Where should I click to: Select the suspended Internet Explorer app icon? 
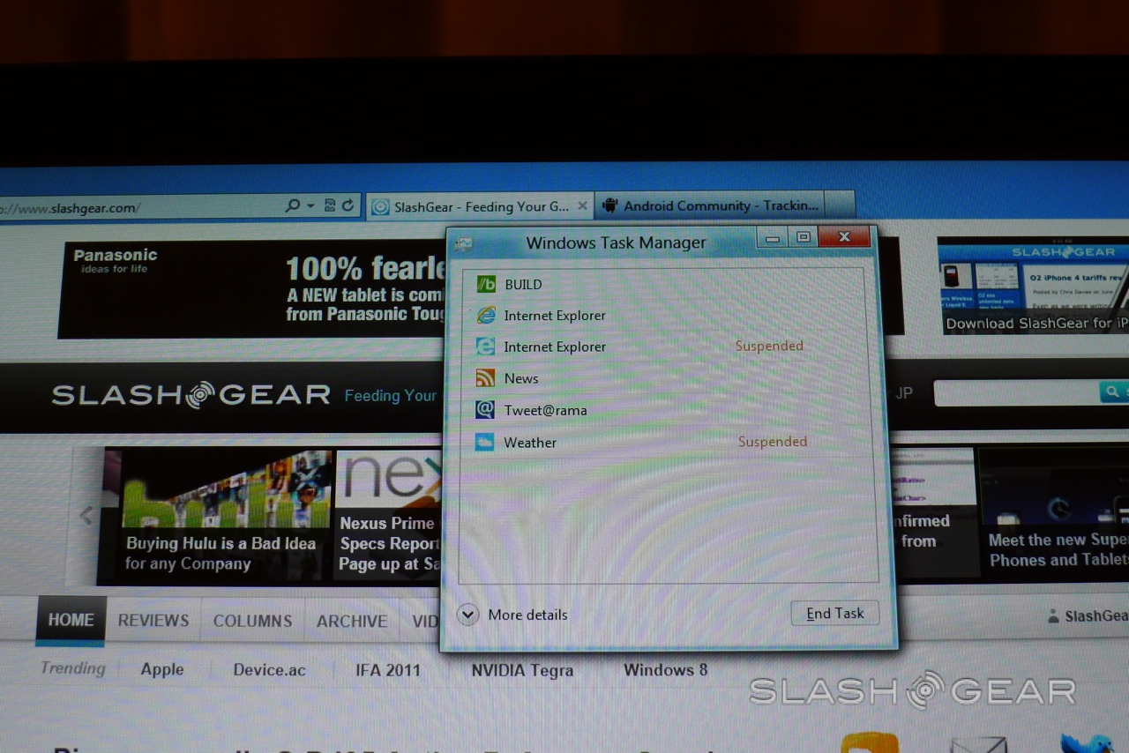pyautogui.click(x=486, y=347)
